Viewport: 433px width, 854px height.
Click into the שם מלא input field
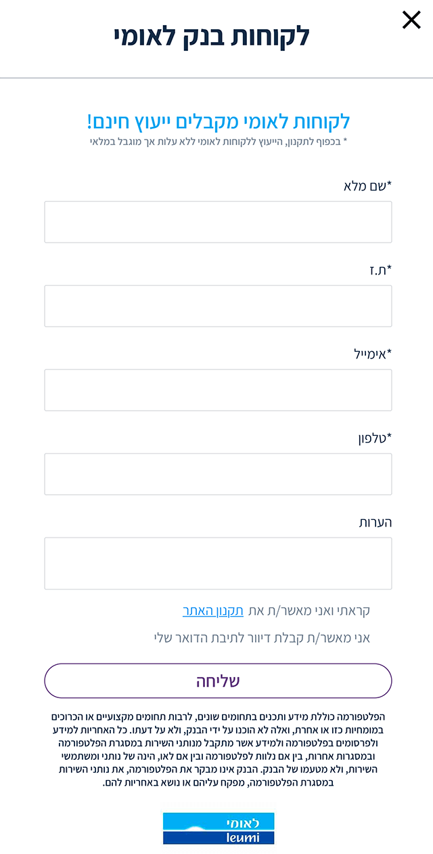218,222
